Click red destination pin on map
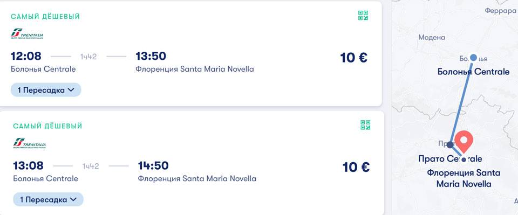Image resolution: width=518 pixels, height=215 pixels. point(464,142)
